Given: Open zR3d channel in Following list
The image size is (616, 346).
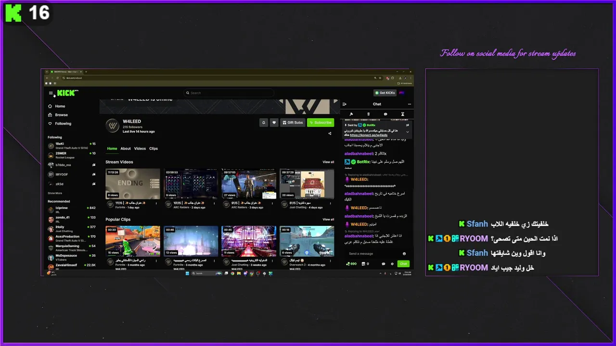Looking at the screenshot, I should pos(71,184).
